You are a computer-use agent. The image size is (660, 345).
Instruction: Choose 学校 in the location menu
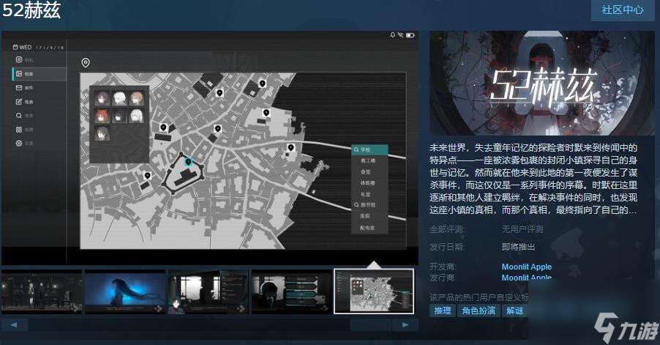(370, 149)
